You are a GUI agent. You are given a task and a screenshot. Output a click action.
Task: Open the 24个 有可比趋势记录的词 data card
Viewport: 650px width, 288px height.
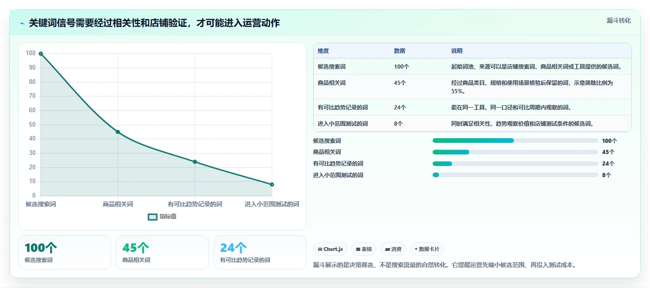click(x=260, y=252)
